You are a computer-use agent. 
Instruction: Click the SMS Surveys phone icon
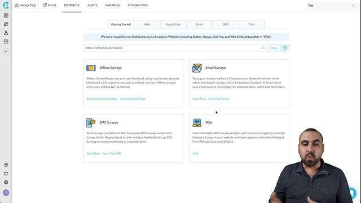(x=91, y=123)
